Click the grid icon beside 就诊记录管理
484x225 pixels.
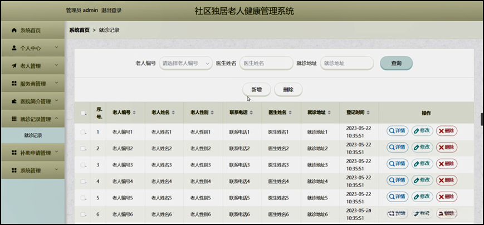13,119
